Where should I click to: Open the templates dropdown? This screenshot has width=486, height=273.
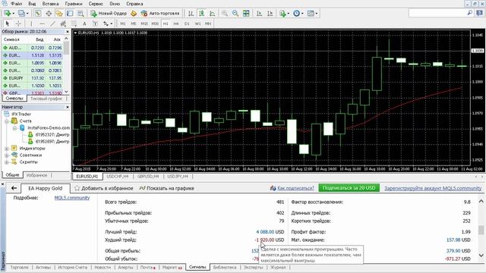pyautogui.click(x=312, y=14)
